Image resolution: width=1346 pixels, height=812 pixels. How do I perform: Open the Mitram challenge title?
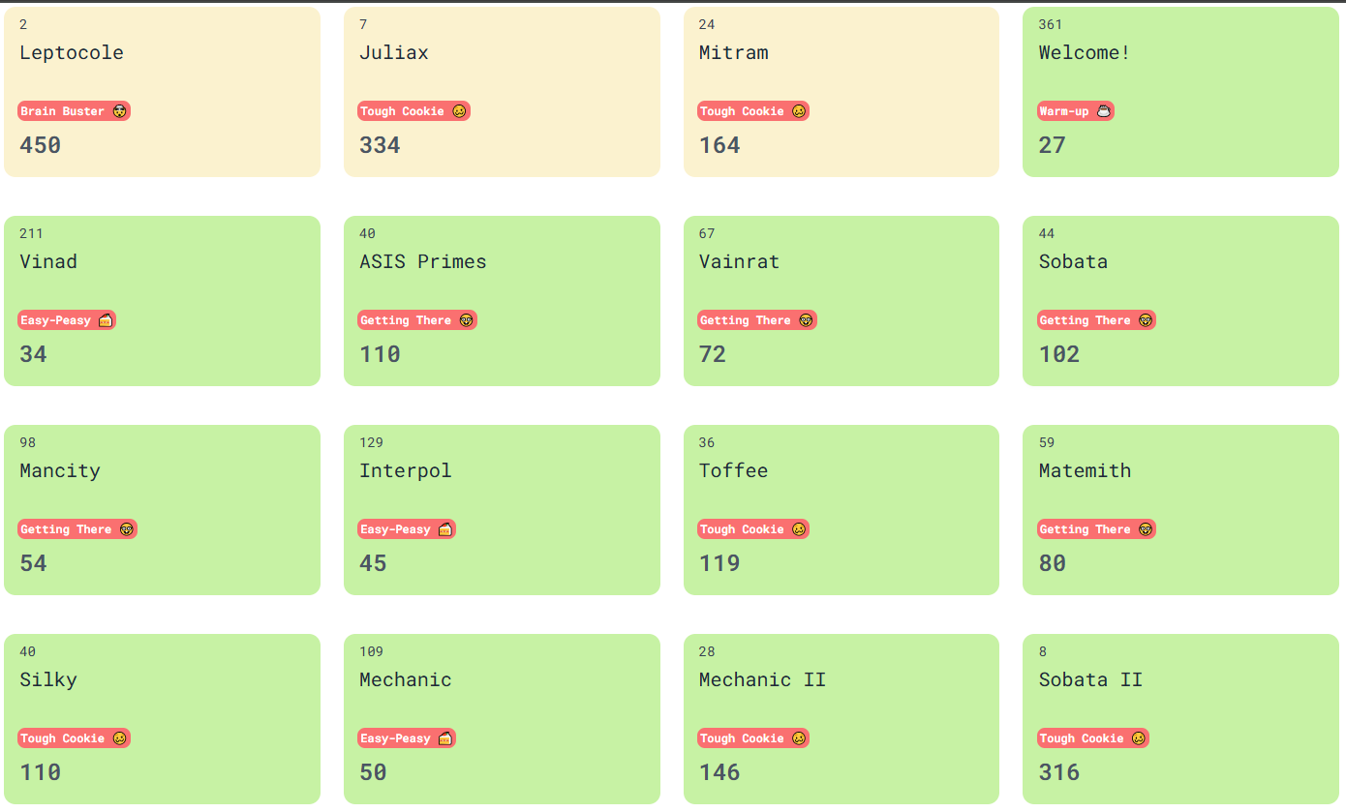(734, 52)
